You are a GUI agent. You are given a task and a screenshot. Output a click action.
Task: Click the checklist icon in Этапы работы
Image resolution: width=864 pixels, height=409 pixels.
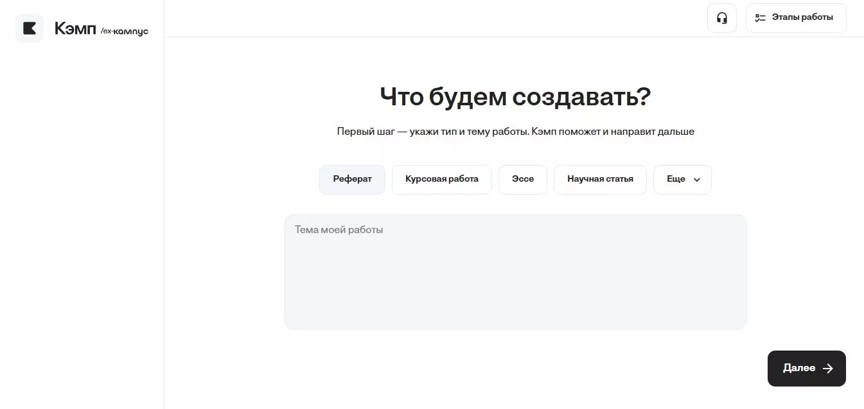pos(760,18)
